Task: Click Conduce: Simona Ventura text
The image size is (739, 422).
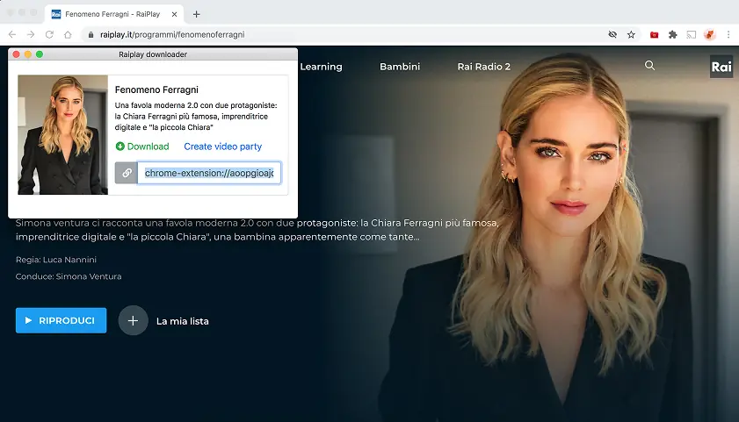Action: point(69,276)
